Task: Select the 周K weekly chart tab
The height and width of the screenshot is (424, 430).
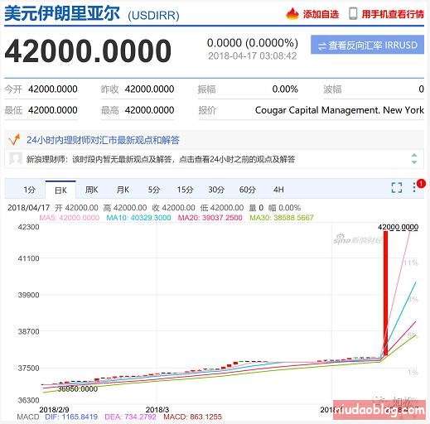Action: click(91, 190)
